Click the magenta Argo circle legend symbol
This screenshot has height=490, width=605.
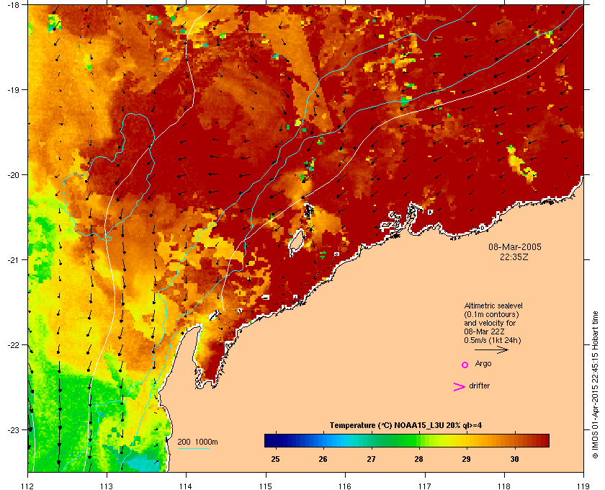pos(465,365)
